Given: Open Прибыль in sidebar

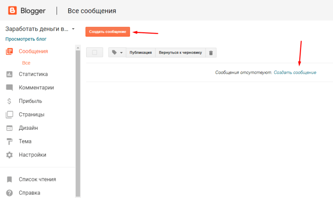Looking at the screenshot, I should 30,101.
